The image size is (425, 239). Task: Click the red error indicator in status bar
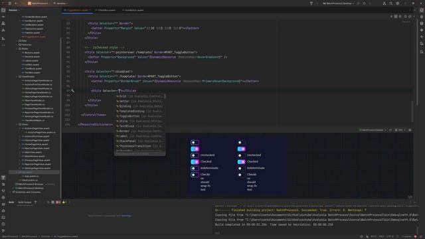[x=415, y=236]
